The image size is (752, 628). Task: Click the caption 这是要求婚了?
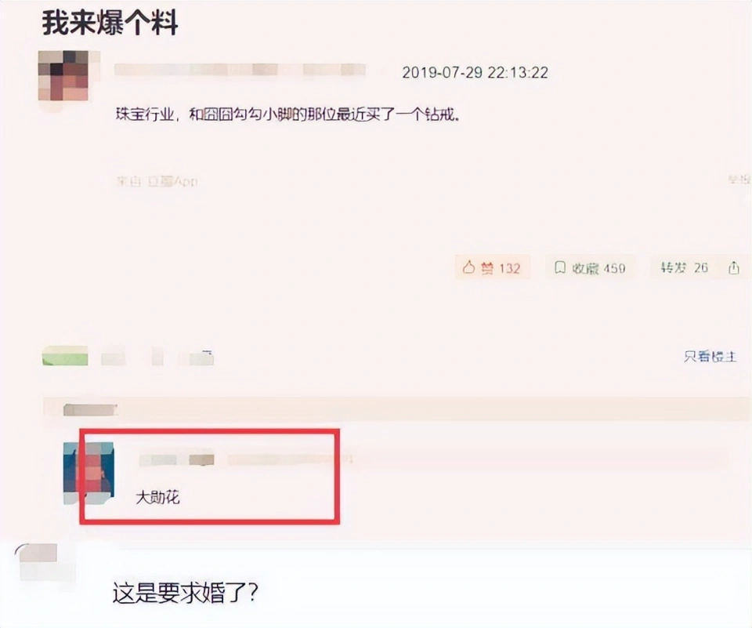185,593
